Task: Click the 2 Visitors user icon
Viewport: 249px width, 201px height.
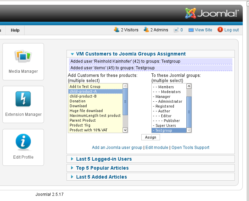Action: [x=117, y=30]
